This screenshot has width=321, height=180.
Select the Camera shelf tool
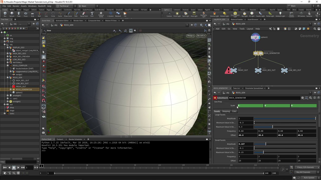[x=169, y=14]
